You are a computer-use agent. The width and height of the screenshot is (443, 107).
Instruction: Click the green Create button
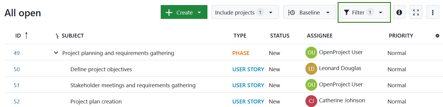pos(184,12)
